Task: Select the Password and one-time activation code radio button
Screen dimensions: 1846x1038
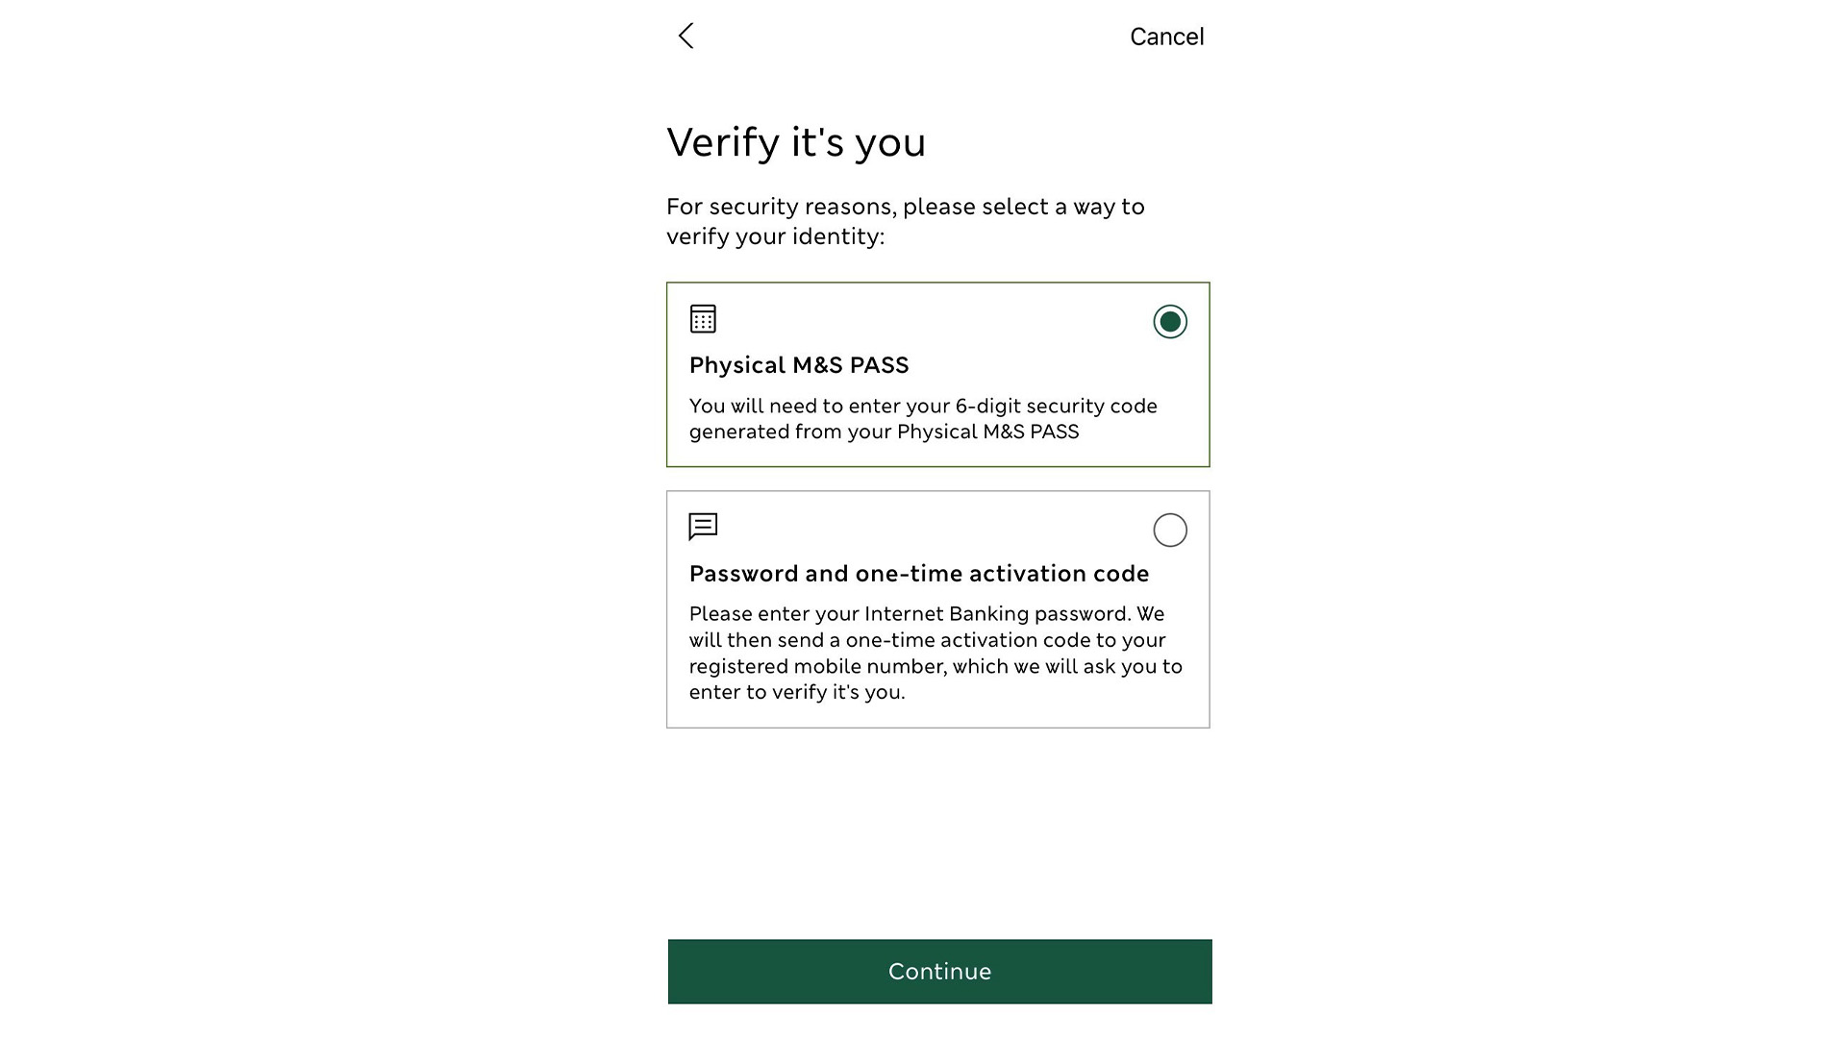Action: (1169, 530)
